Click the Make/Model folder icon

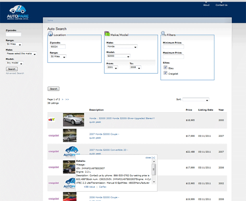pos(107,33)
